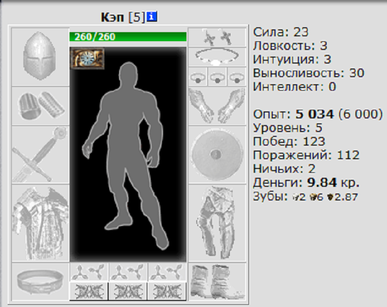This screenshot has width=387, height=307.
Task: Click the green 260/260 health bar
Action: point(128,37)
